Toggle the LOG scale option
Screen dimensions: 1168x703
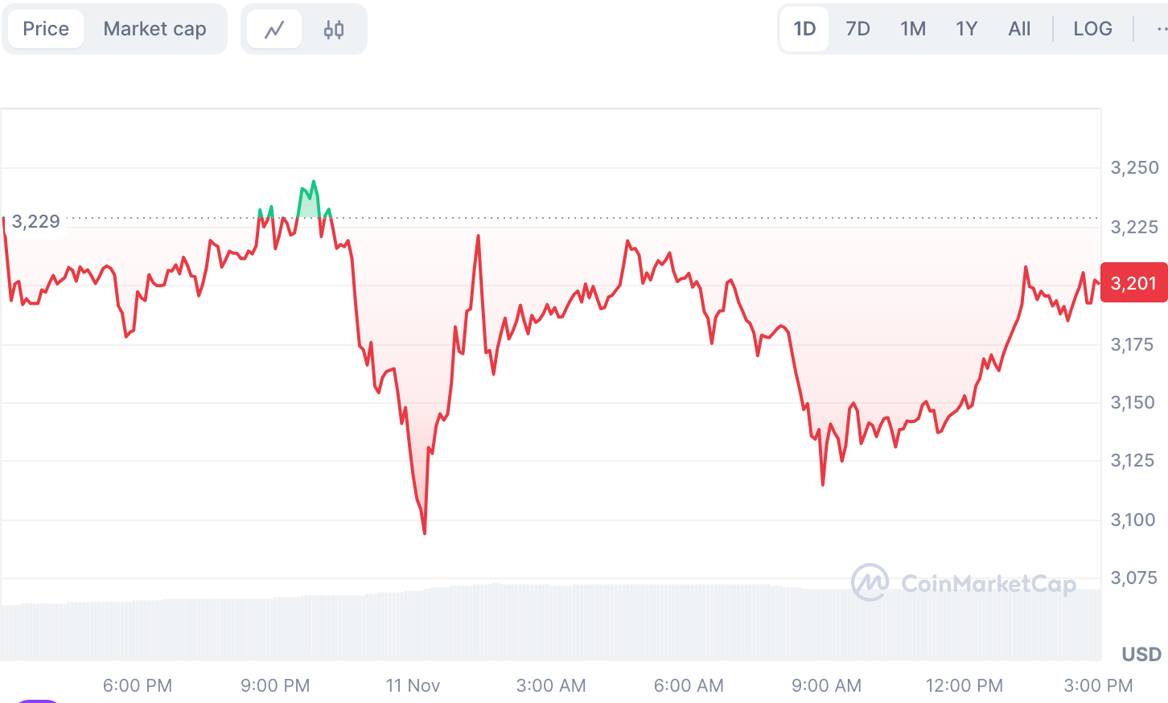1092,29
